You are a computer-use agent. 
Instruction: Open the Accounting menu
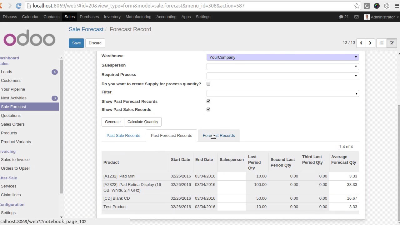[166, 17]
